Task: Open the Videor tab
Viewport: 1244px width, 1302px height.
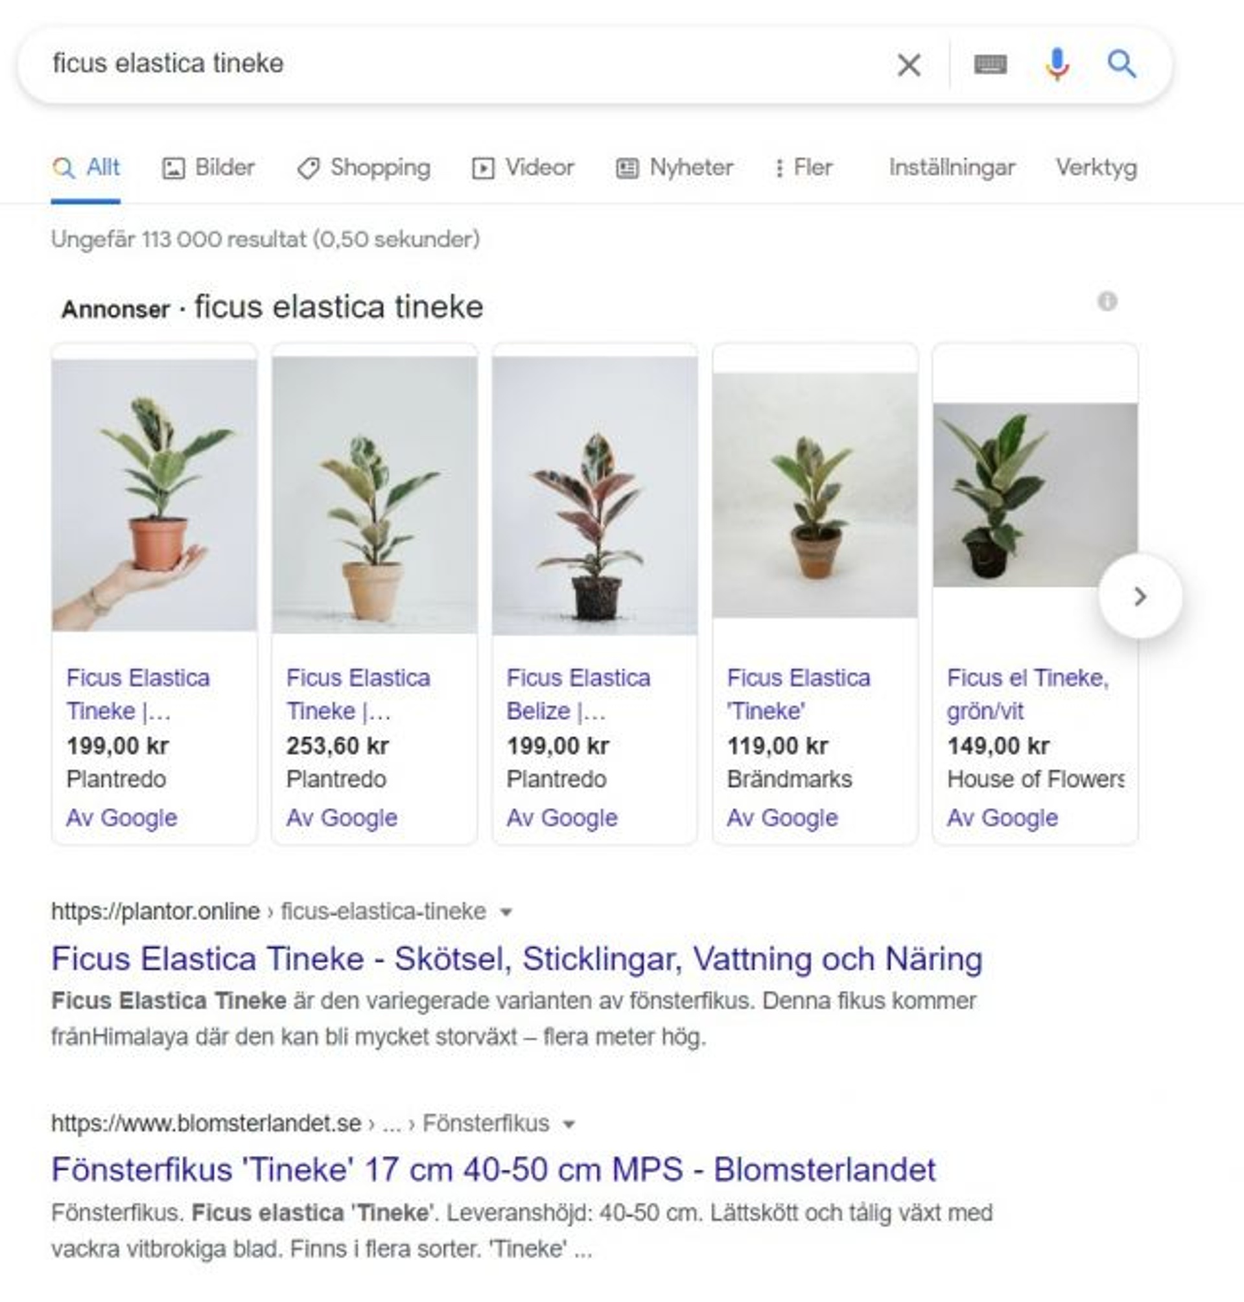Action: (x=522, y=168)
